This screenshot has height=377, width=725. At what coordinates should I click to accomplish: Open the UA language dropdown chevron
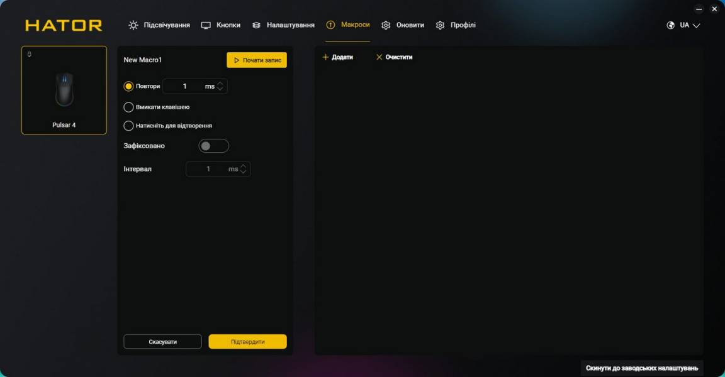[x=696, y=26]
